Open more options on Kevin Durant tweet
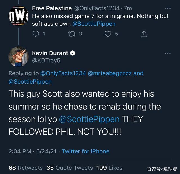 pos(168,53)
